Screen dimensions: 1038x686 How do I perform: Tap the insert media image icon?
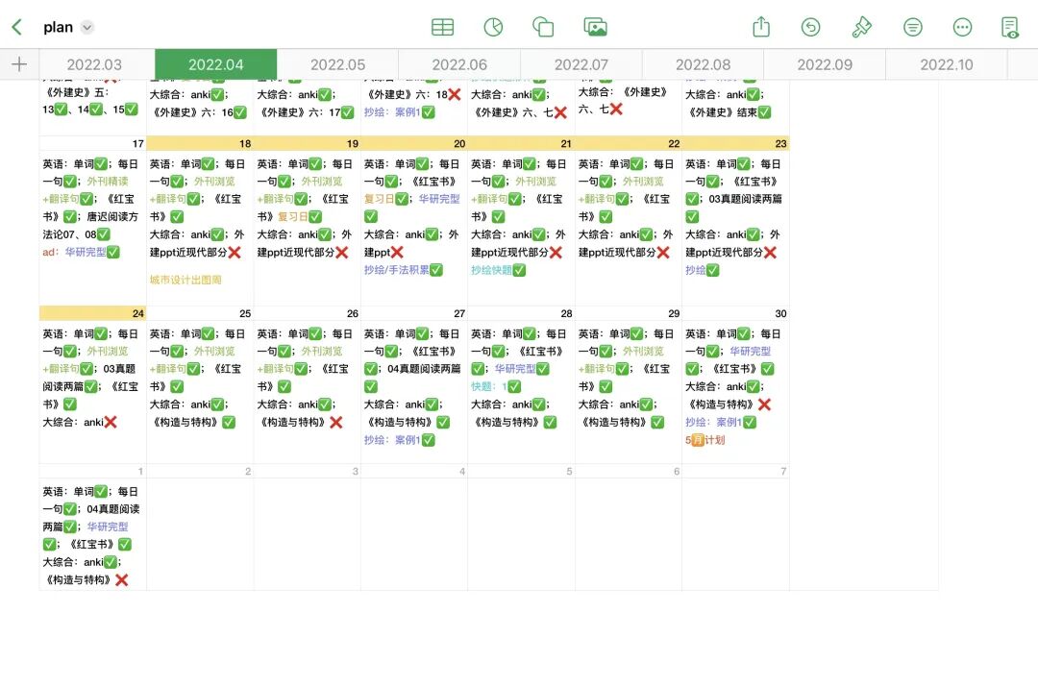(x=595, y=27)
